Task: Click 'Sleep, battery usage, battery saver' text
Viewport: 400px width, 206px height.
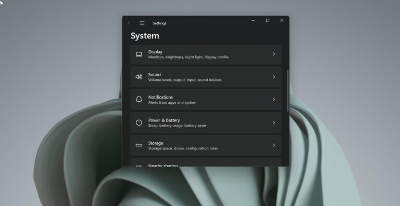Action: coord(177,126)
